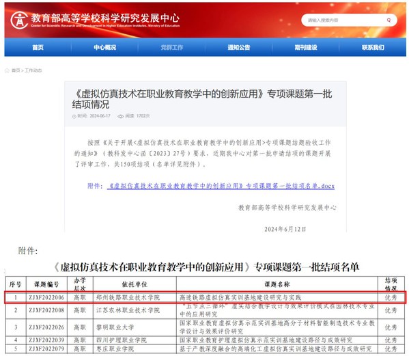
Task: Click the clock icon next to the date
Action: click(74, 116)
